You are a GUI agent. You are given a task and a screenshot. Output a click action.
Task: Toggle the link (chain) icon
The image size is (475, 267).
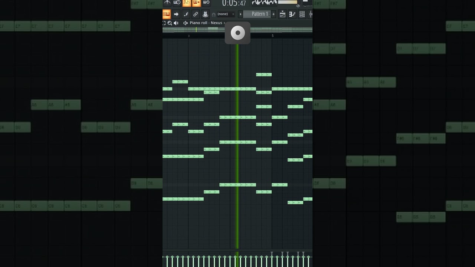[196, 14]
